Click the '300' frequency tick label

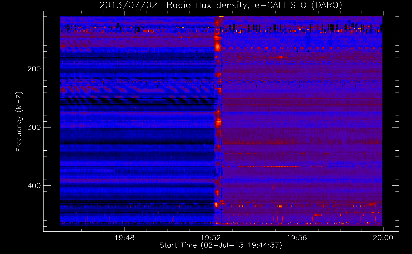point(34,127)
